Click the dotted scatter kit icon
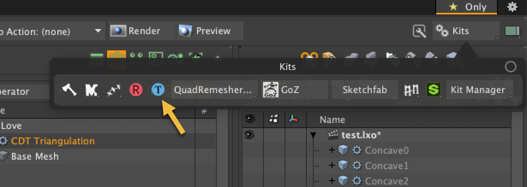 tap(114, 90)
